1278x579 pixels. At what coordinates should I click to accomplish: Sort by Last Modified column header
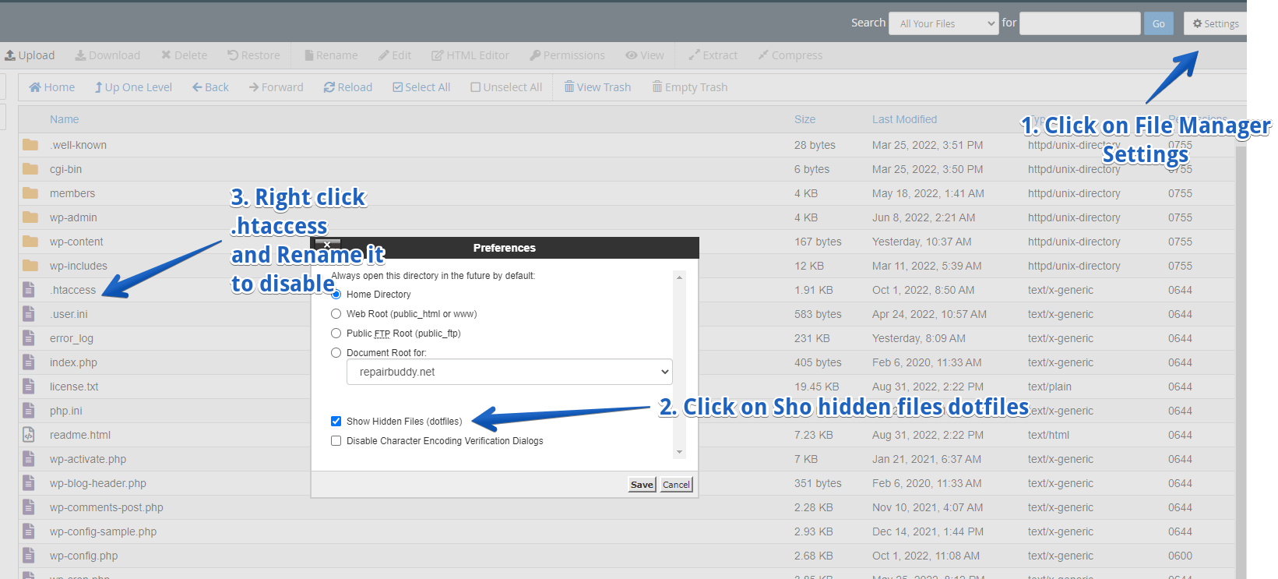coord(904,119)
